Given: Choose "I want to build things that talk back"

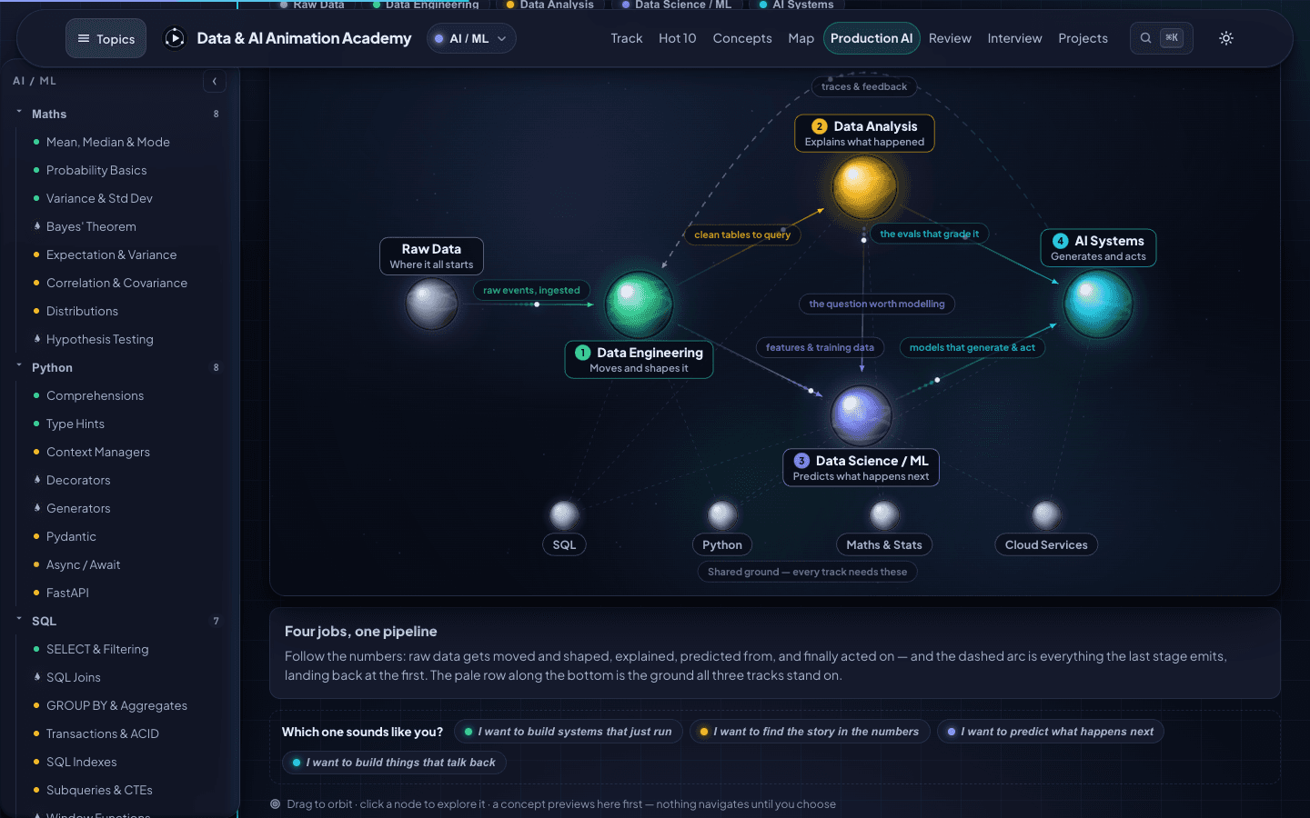Looking at the screenshot, I should [394, 763].
